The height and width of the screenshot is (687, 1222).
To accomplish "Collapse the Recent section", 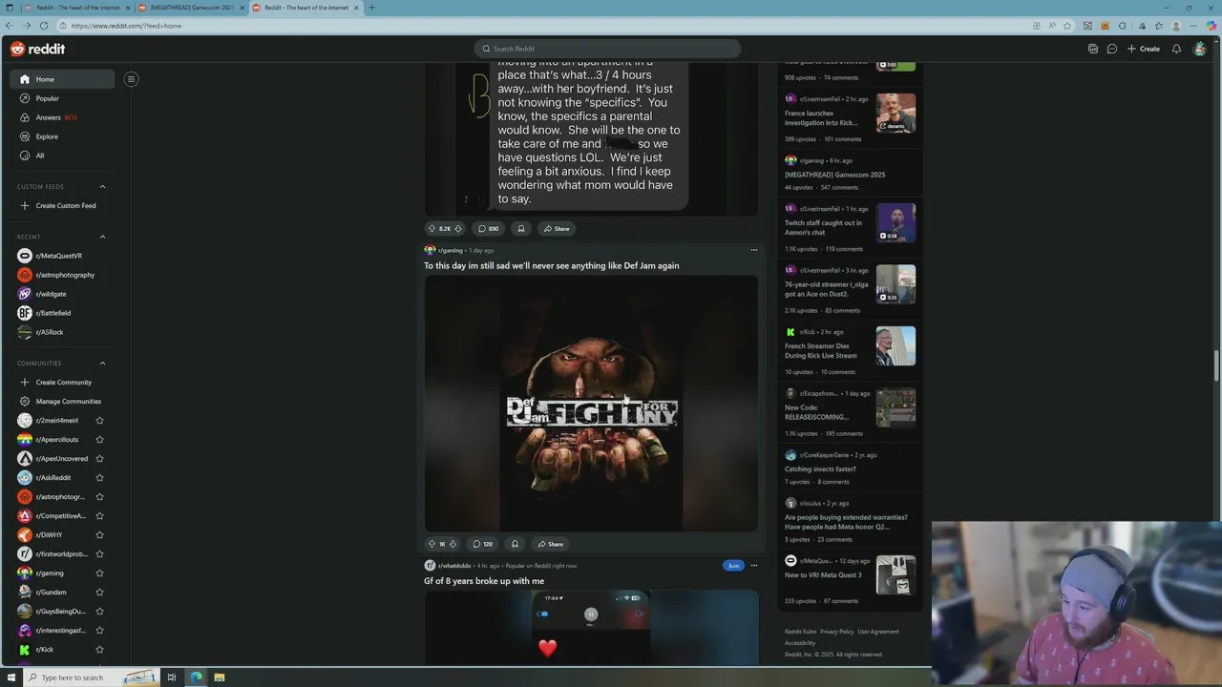I will [102, 237].
